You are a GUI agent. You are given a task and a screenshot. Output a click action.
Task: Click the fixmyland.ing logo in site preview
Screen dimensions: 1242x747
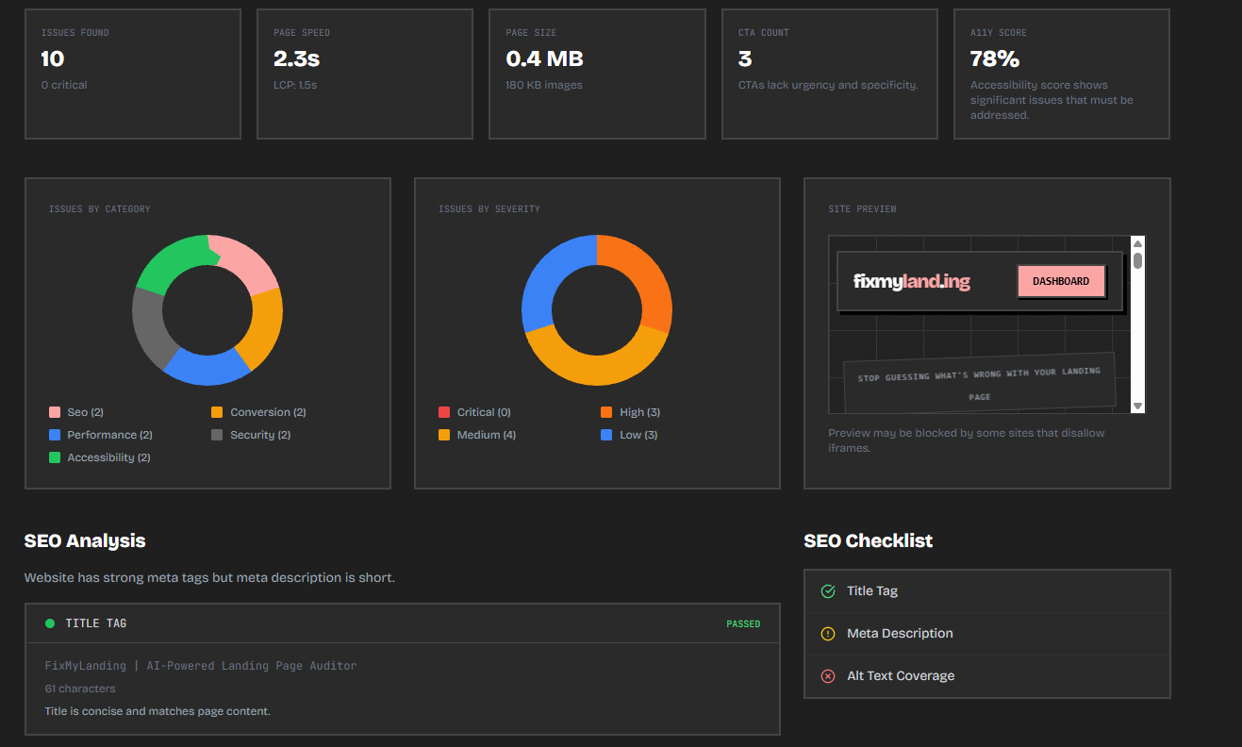click(x=911, y=281)
